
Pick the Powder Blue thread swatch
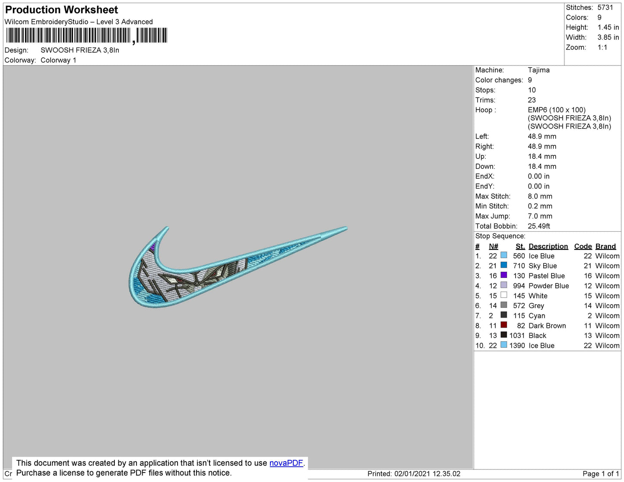[x=504, y=285]
